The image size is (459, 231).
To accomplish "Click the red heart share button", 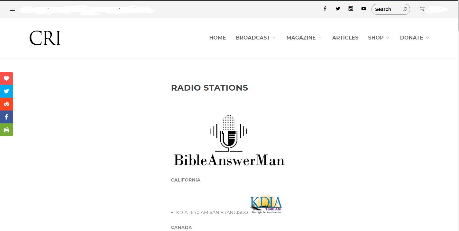I will [6, 78].
